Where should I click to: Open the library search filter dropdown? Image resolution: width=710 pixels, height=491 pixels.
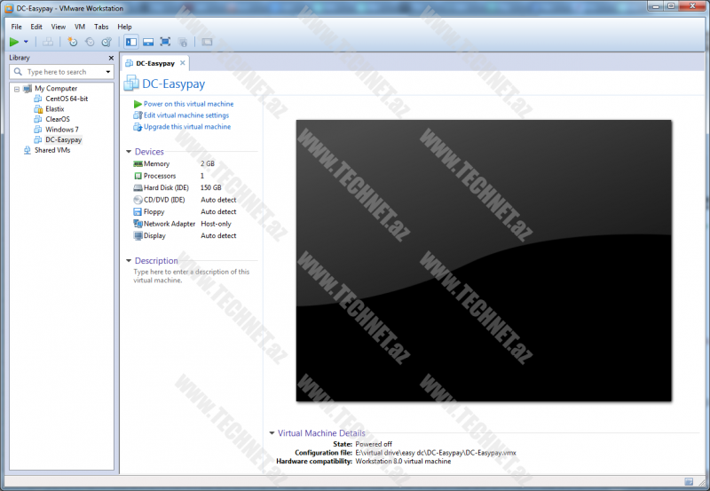(108, 72)
